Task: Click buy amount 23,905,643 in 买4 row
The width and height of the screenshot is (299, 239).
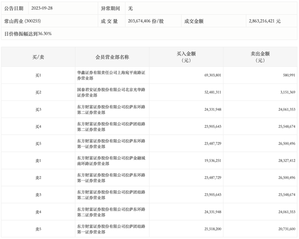Action: pyautogui.click(x=213, y=127)
